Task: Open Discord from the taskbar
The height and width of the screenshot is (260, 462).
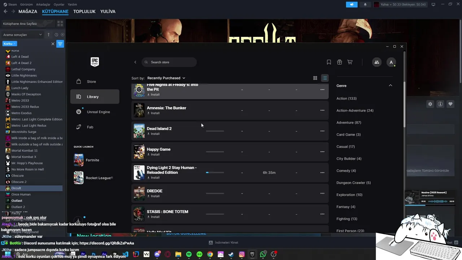Action: (157, 255)
